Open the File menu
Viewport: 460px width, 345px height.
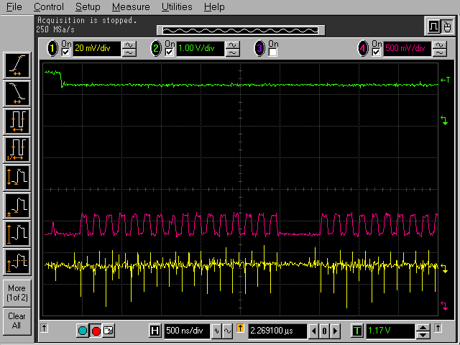point(14,6)
